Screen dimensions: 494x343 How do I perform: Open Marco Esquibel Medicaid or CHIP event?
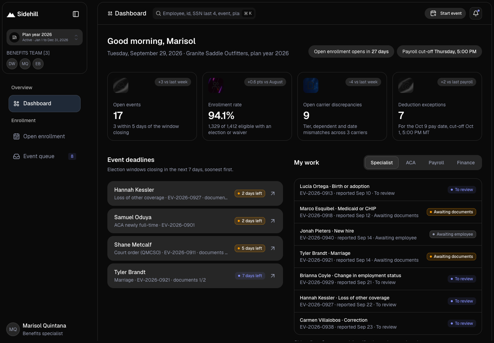388,212
